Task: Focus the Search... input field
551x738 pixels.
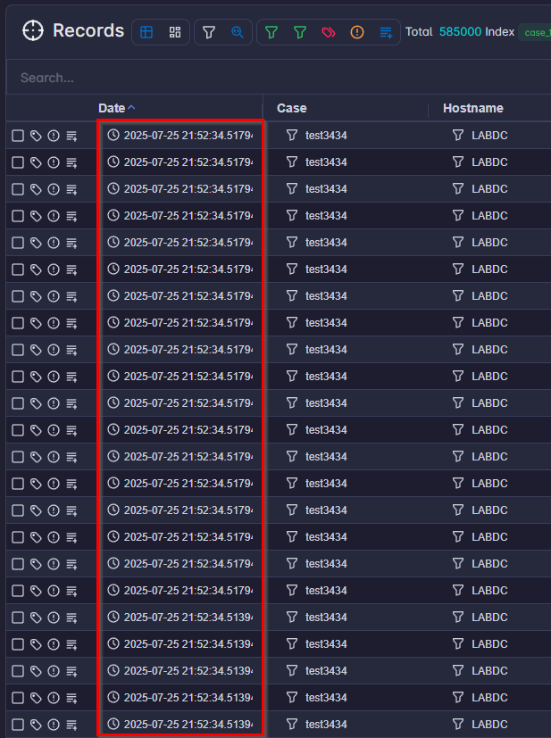Action: click(x=278, y=78)
